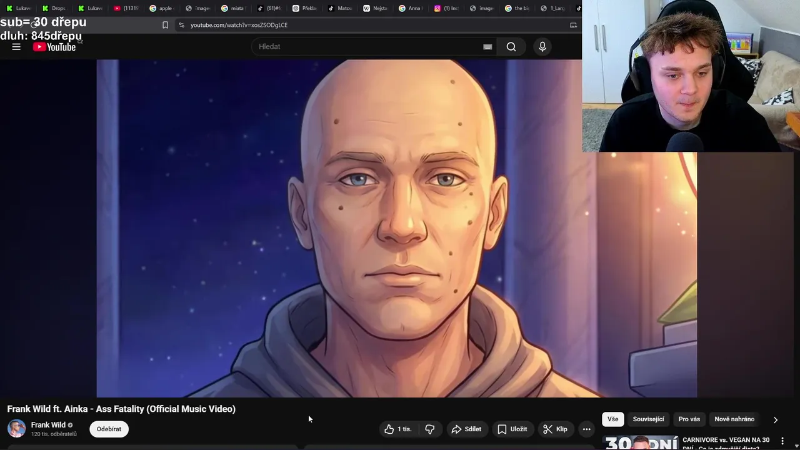
Task: Open site information icon beside URL
Action: (181, 25)
